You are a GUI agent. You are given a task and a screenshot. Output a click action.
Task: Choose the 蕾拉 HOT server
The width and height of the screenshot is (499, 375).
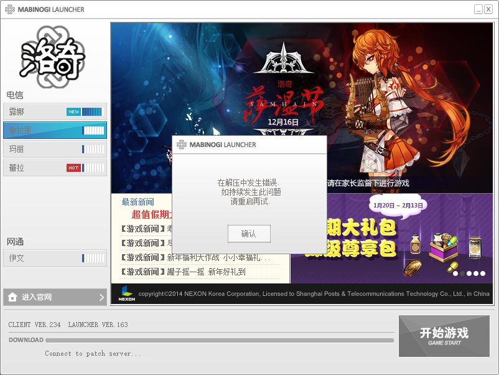pyautogui.click(x=55, y=168)
